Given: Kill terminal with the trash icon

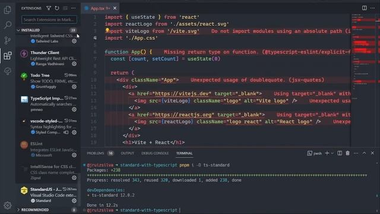Looking at the screenshot, I should tap(347, 153).
